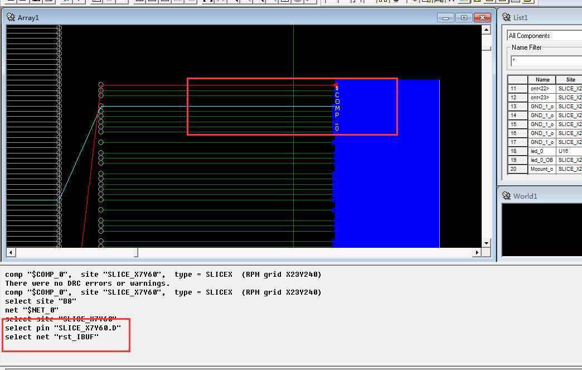Open the All Components dropdown in List1
This screenshot has width=582, height=370.
545,36
